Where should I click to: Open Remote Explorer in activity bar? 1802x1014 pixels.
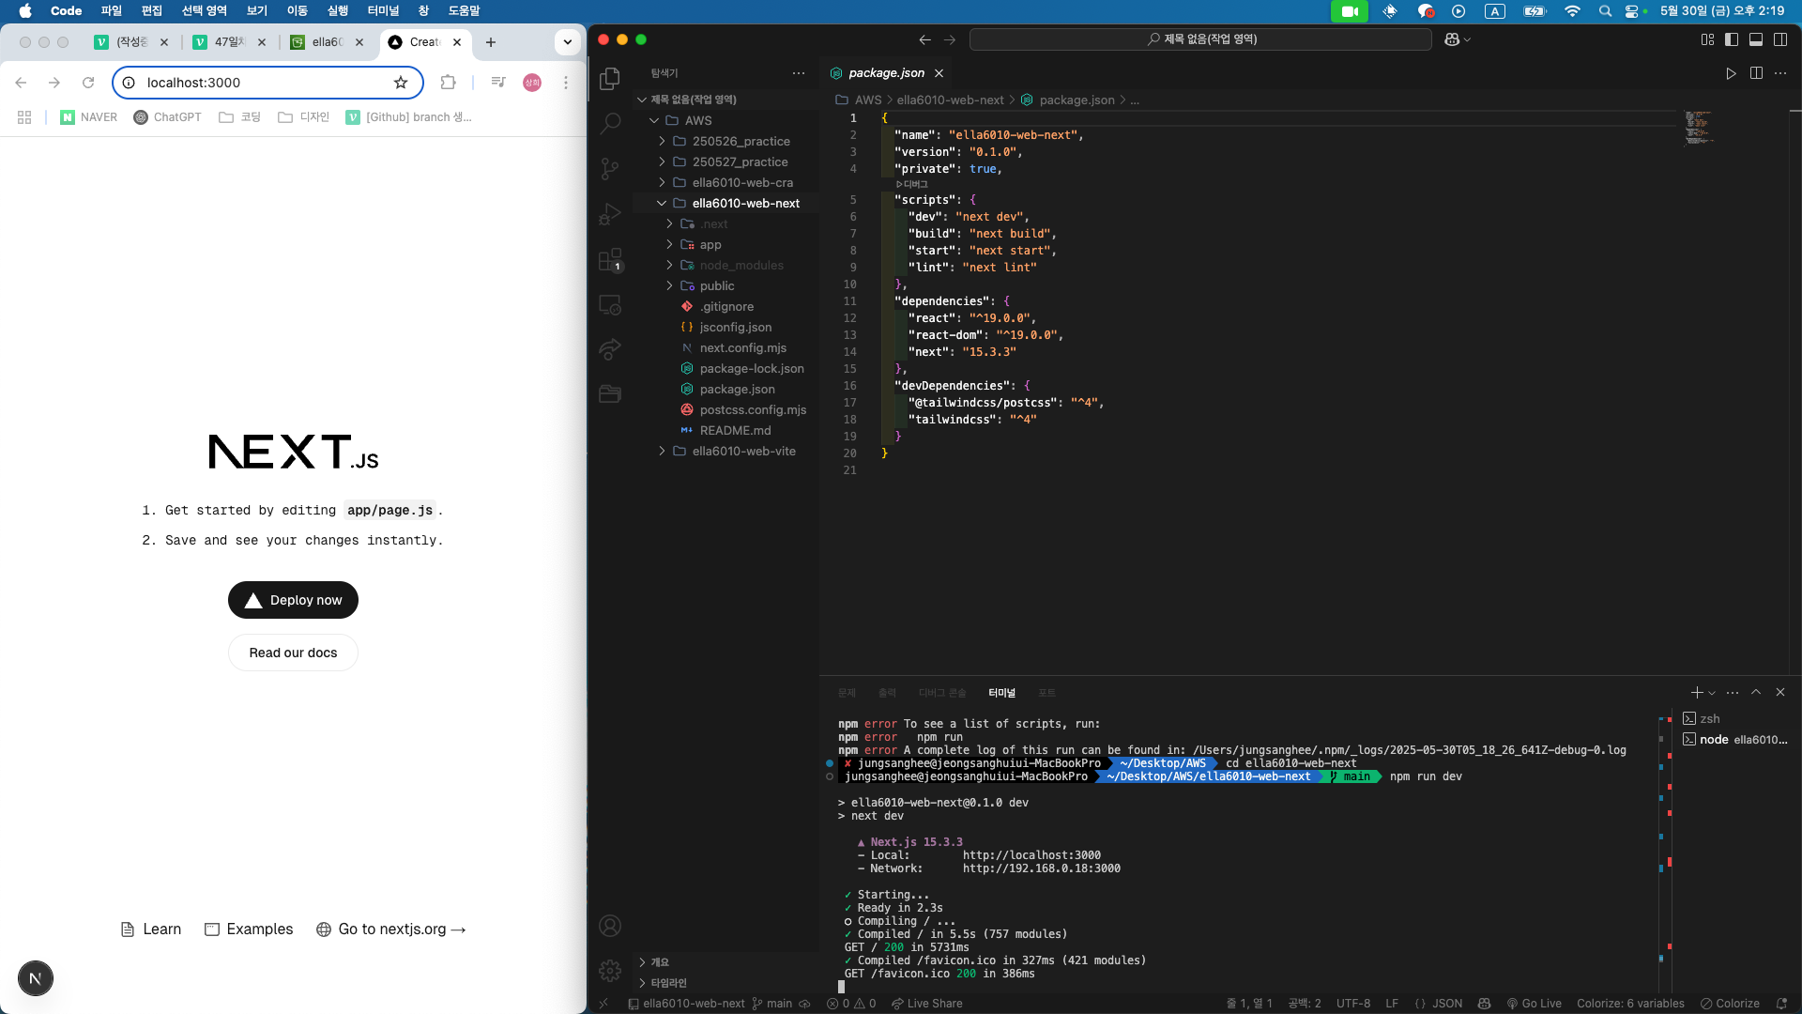coord(610,305)
